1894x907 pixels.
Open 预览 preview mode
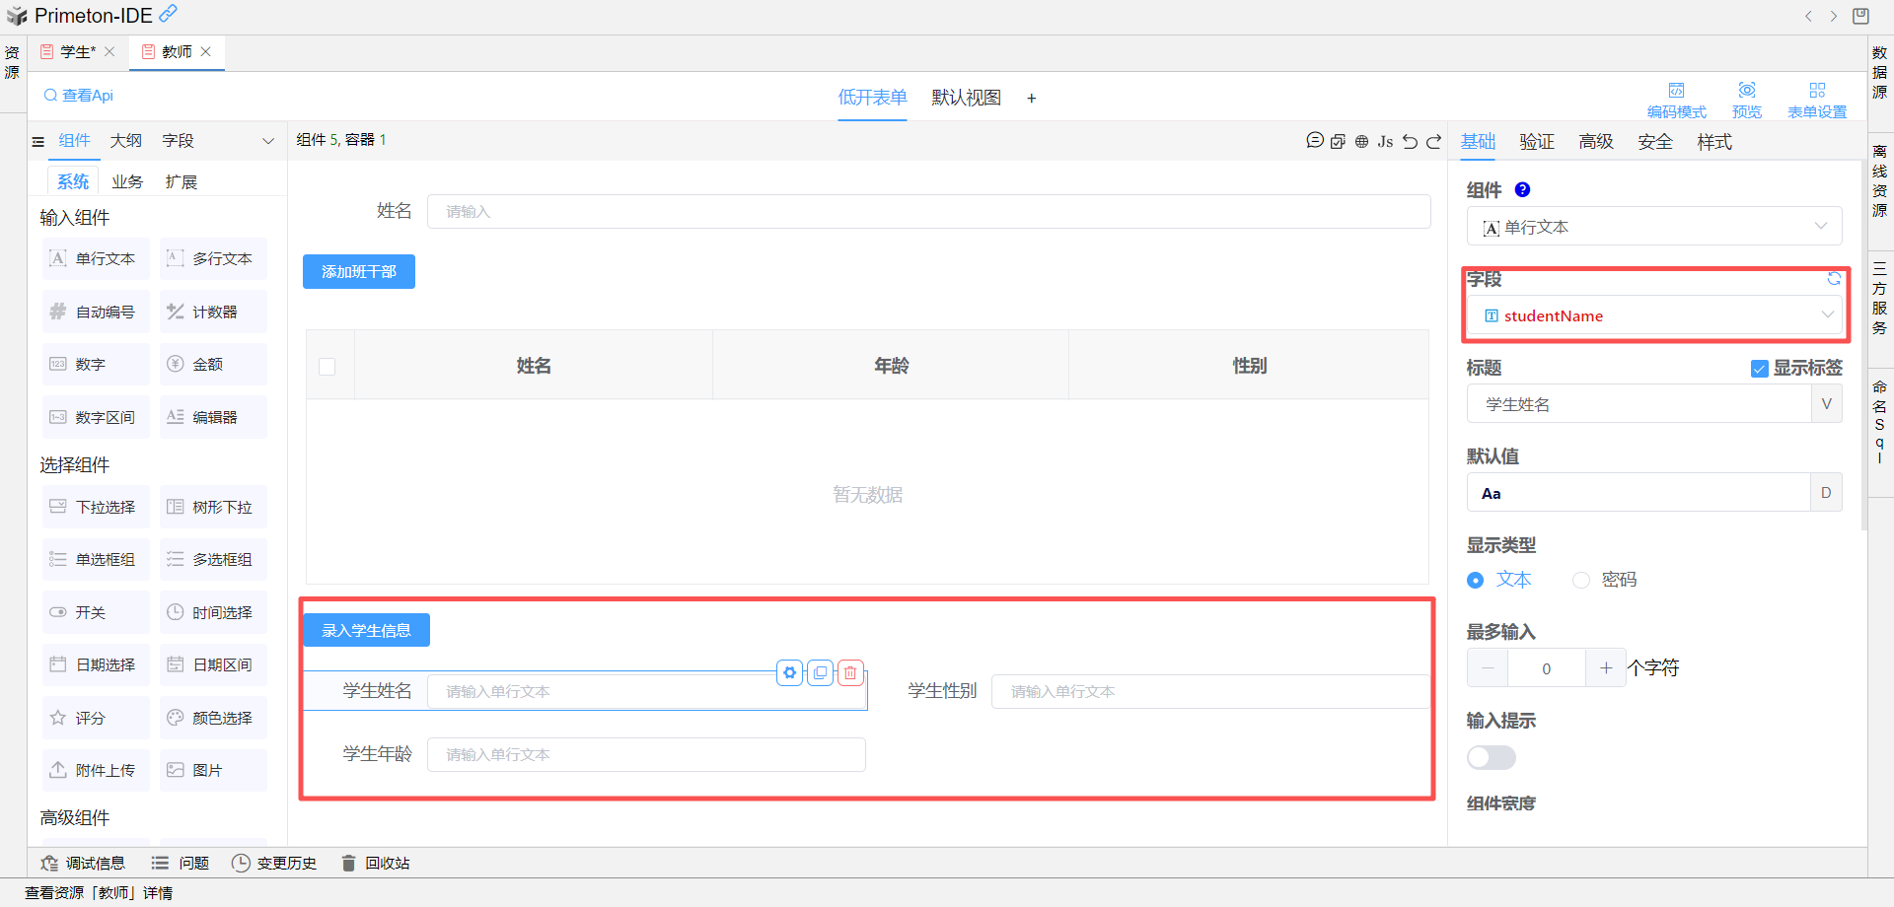click(1746, 100)
